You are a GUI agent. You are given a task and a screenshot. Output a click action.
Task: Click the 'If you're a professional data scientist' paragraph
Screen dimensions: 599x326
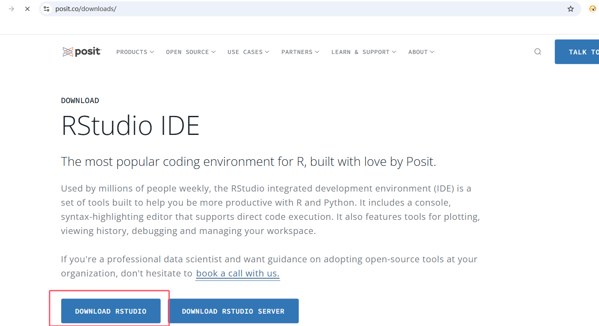pyautogui.click(x=269, y=266)
